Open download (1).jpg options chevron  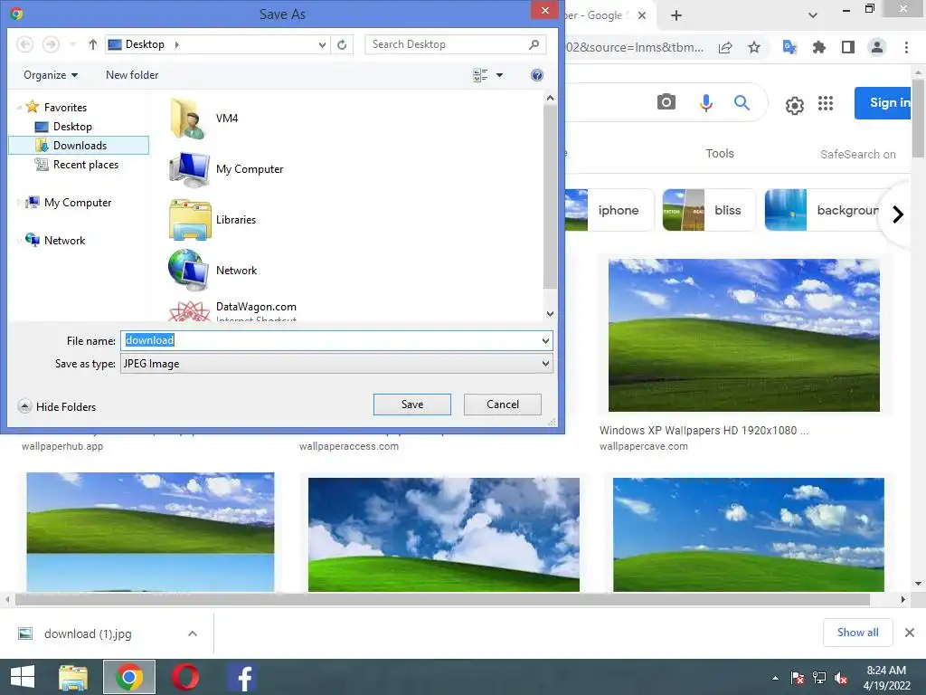(x=193, y=633)
